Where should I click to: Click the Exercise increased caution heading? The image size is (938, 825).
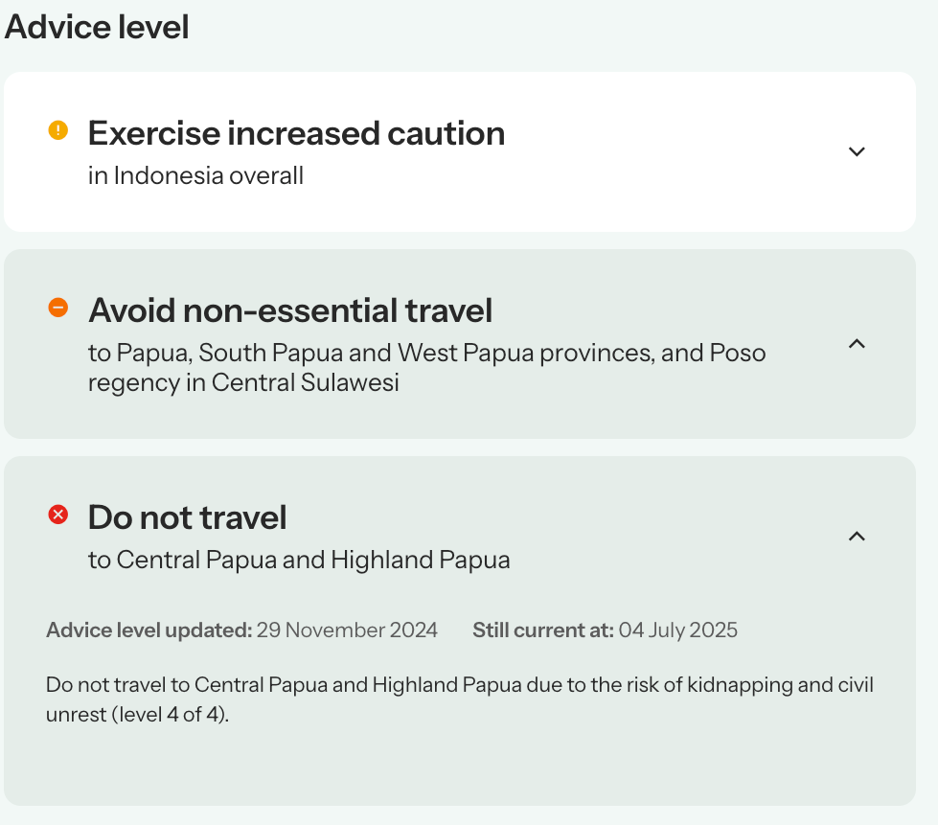click(x=296, y=133)
